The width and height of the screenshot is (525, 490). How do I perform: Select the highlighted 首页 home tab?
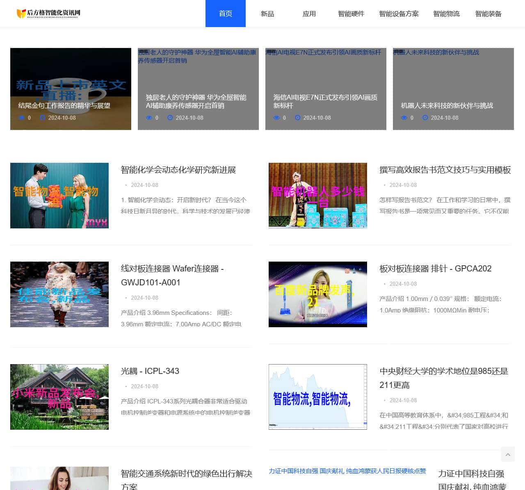pyautogui.click(x=225, y=14)
